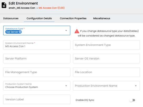This screenshot has height=107, width=143.
Task: Select the Server OS Version field
Action: click(x=106, y=58)
